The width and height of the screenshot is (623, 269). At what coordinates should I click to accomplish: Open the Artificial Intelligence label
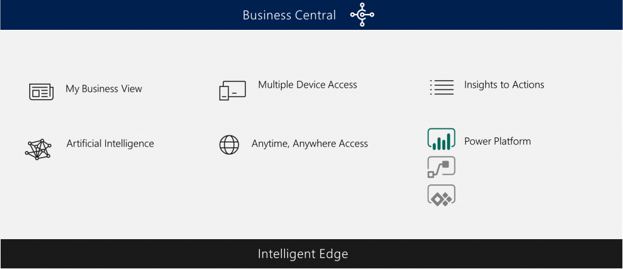(110, 144)
